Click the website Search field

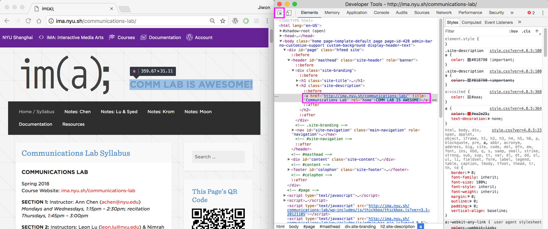(x=218, y=157)
